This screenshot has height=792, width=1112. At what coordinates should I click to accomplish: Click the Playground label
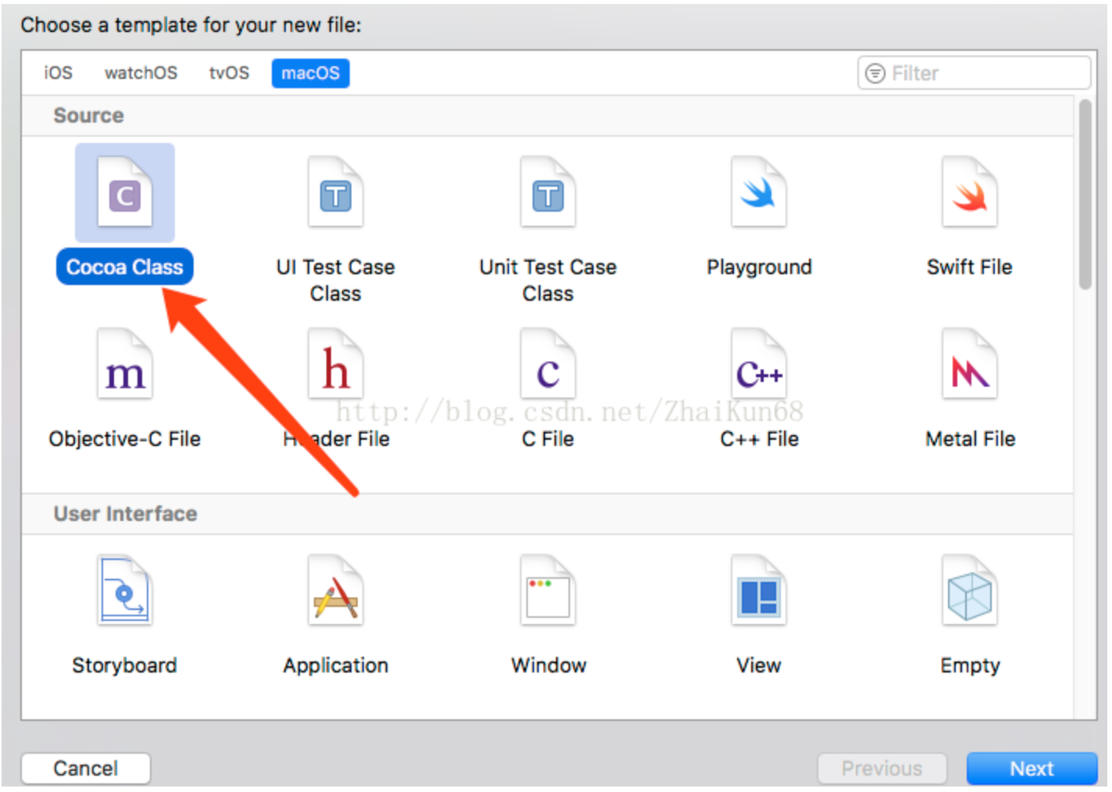[x=759, y=267]
